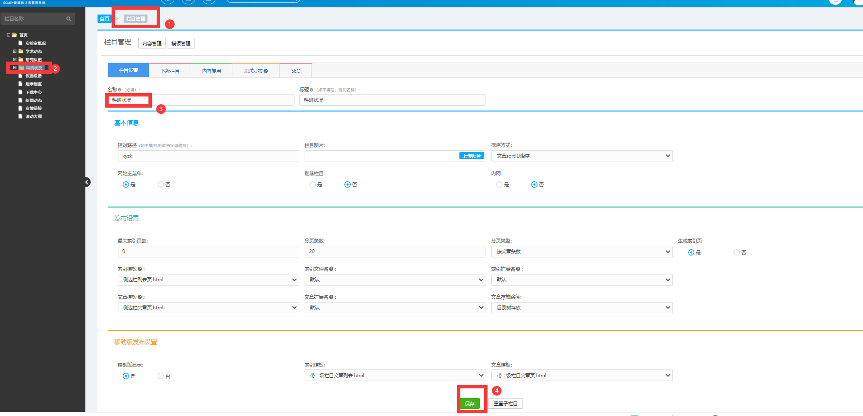Expand the 学术动态 tree node
This screenshot has height=416, width=863.
click(x=15, y=51)
